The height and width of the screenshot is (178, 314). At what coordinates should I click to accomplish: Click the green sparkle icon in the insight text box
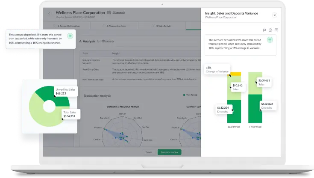tap(270, 40)
